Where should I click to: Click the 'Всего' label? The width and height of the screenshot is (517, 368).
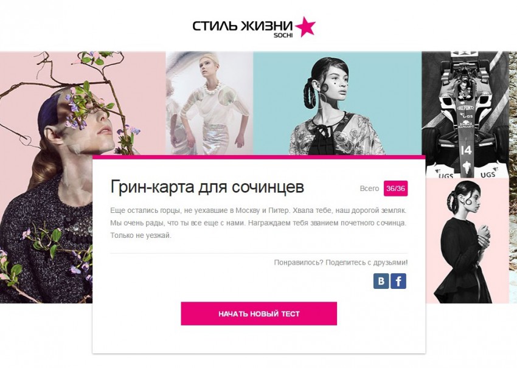(369, 189)
